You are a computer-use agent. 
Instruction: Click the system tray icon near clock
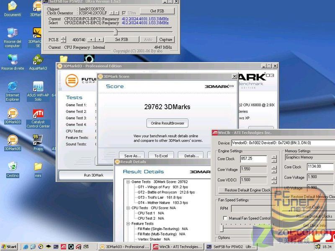pyautogui.click(x=318, y=247)
